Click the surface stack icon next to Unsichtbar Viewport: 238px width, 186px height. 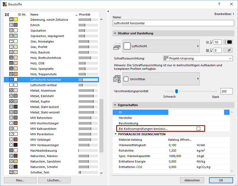tap(117, 79)
